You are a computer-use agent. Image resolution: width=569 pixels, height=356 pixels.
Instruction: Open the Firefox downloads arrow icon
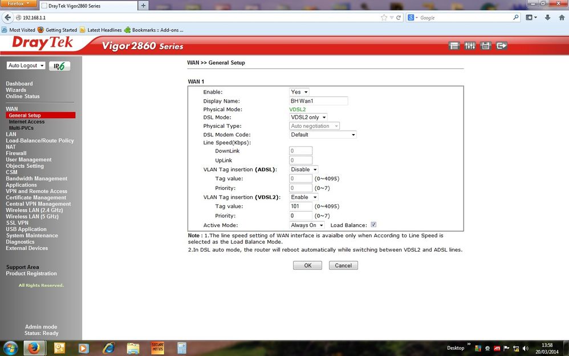547,18
